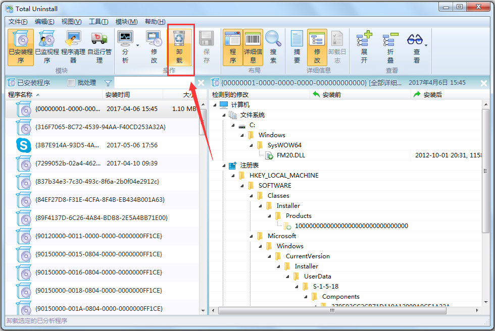Image resolution: width=495 pixels, height=331 pixels.
Task: Collapse the 注册表 registry tree node
Action: point(224,165)
